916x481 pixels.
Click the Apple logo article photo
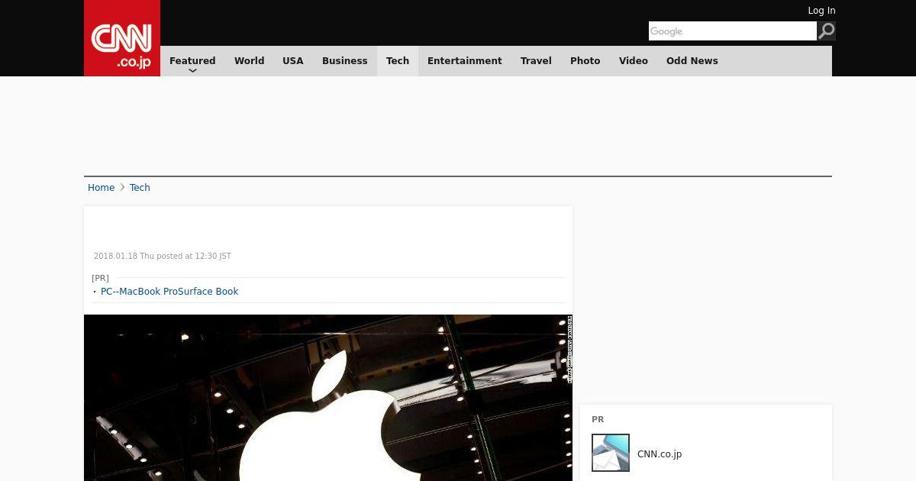(x=328, y=398)
